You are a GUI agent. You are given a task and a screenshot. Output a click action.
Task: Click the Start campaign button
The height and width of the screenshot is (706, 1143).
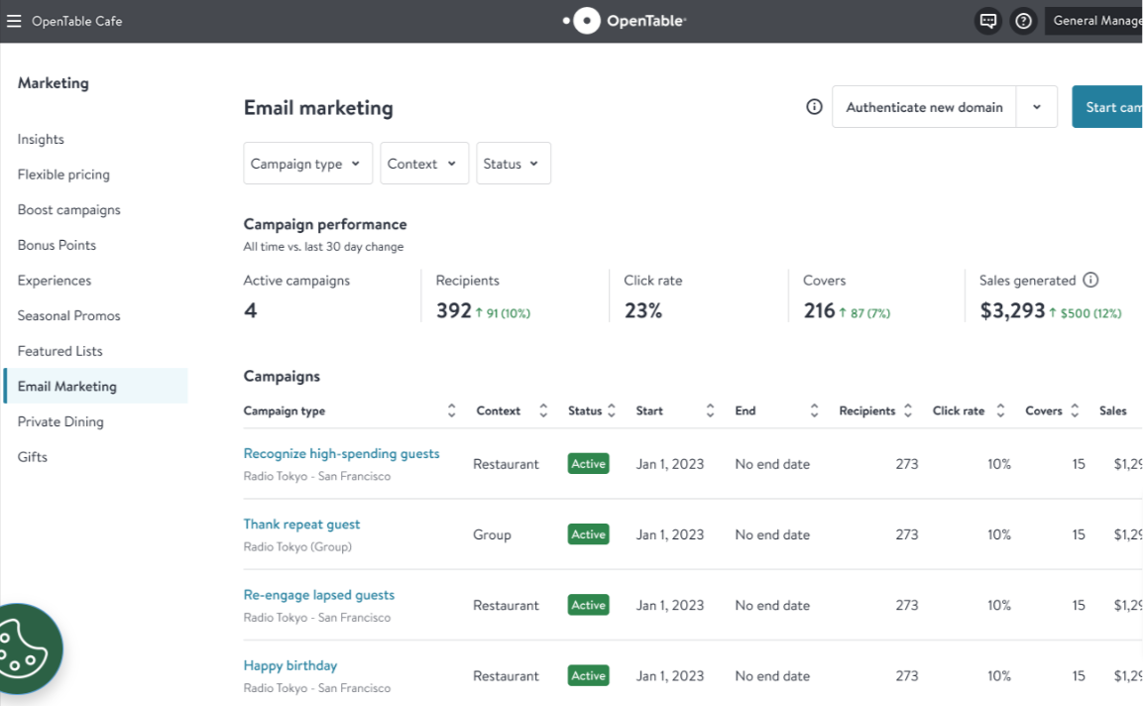click(1107, 107)
